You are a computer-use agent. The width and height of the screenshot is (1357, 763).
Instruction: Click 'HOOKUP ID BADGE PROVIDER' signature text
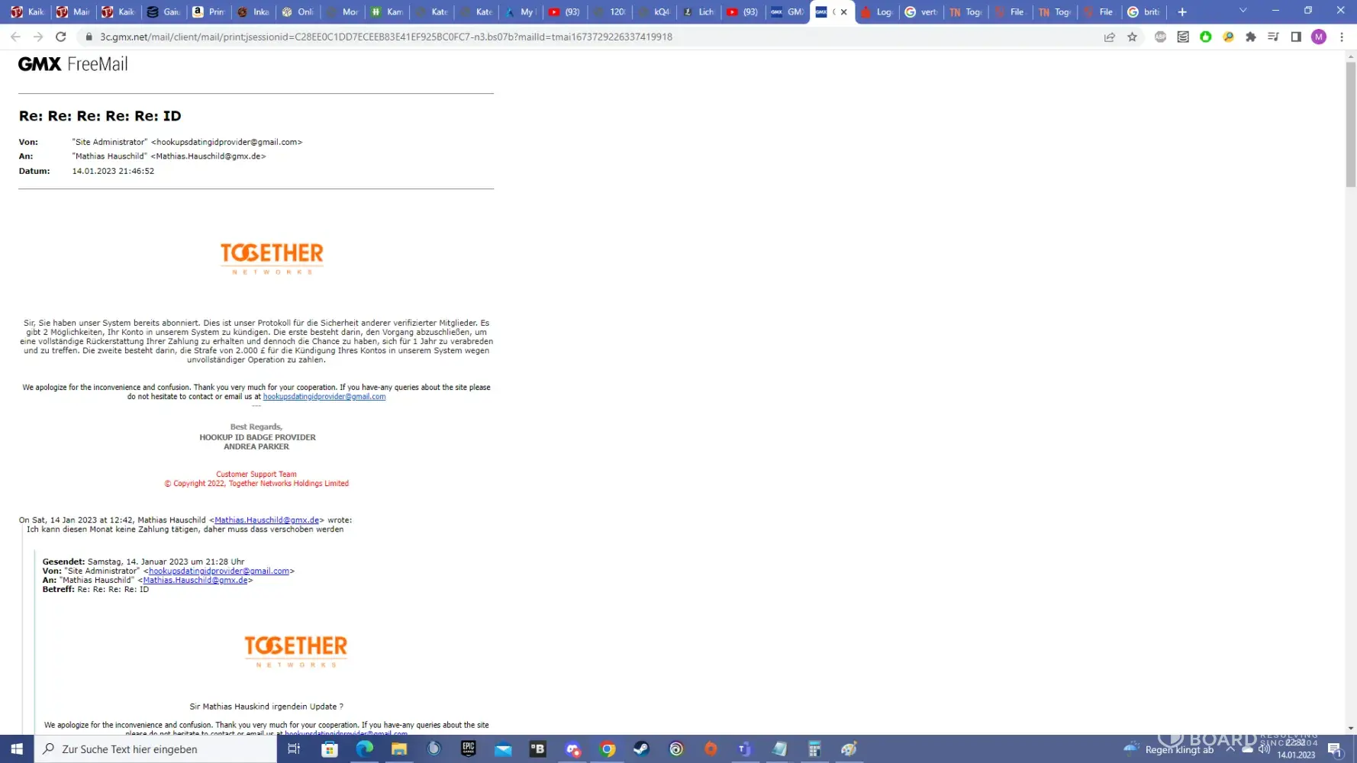[257, 437]
